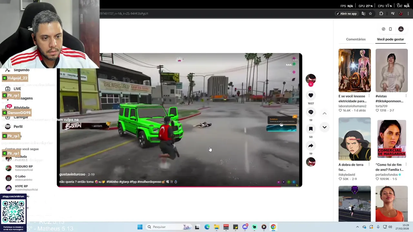This screenshot has height=232, width=413.
Task: Follow the creator via the avatar plus badge
Action: click(x=311, y=84)
